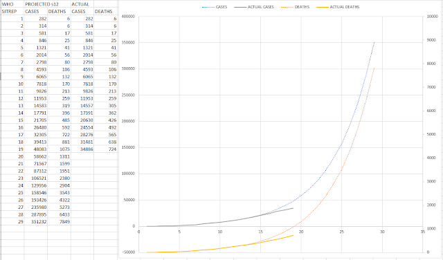This screenshot has width=443, height=260.
Task: Click projected cases cell 287895
Action: point(36,214)
